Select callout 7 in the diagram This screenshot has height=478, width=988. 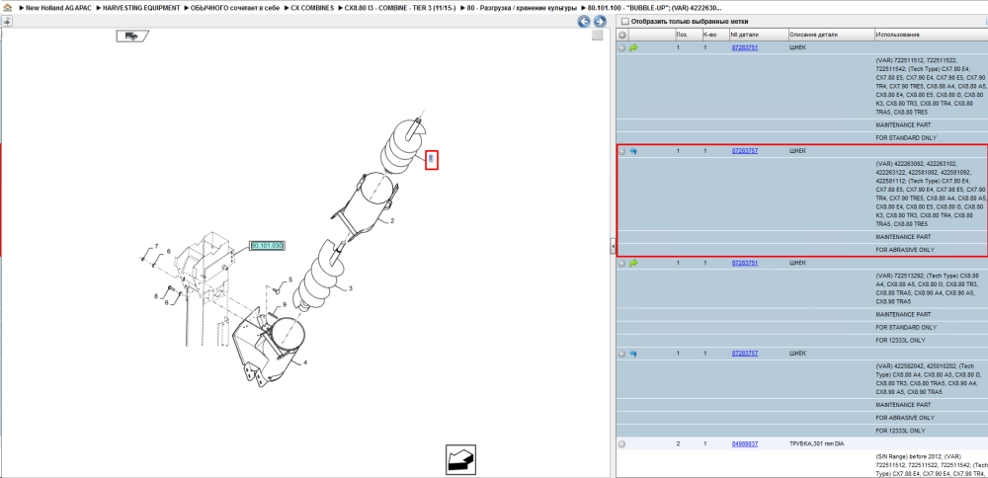[157, 246]
